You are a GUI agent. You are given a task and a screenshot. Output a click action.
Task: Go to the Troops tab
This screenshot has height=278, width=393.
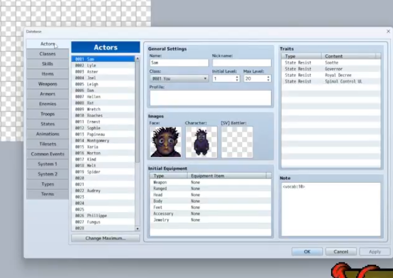click(47, 114)
